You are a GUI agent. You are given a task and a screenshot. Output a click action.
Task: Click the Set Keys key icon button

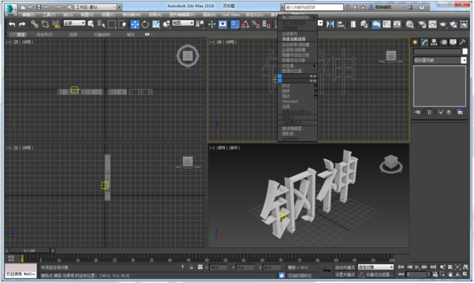(326, 270)
